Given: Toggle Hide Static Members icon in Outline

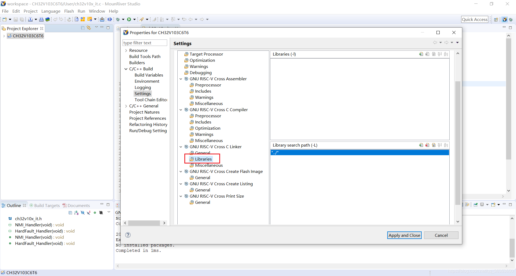Looking at the screenshot, I should click(x=89, y=213).
